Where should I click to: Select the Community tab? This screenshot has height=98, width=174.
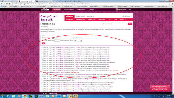coord(91,16)
